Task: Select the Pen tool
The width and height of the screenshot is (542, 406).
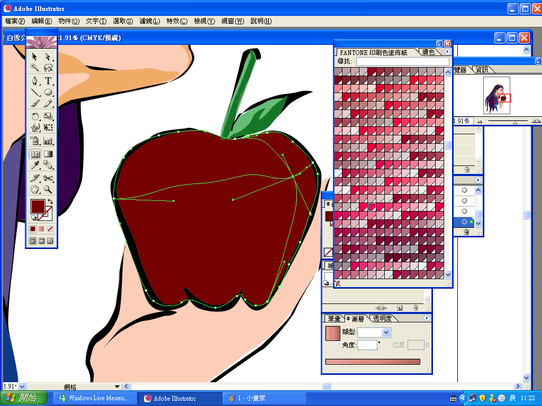Action: point(34,81)
